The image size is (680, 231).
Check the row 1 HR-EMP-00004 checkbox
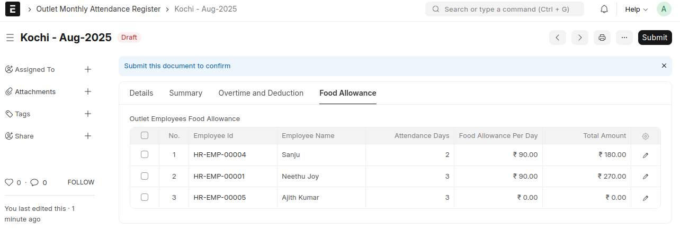coord(145,154)
